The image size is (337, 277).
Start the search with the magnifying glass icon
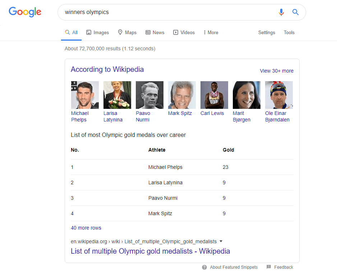(295, 12)
